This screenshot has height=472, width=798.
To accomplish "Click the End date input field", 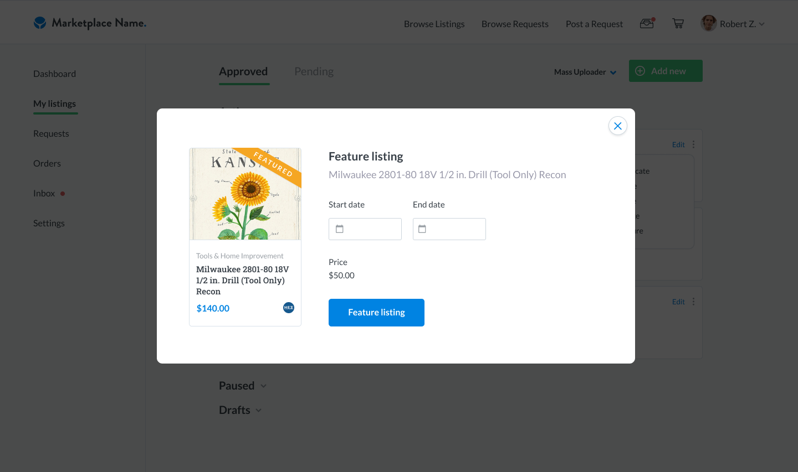I will tap(449, 229).
